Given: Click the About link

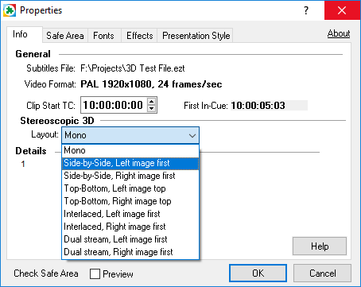Looking at the screenshot, I should pyautogui.click(x=339, y=33).
